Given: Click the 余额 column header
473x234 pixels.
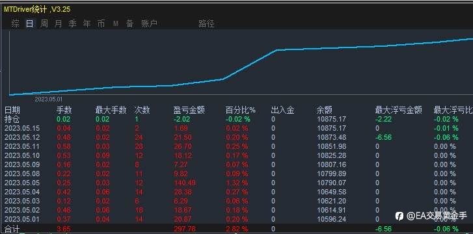Looking at the screenshot, I should 325,110.
